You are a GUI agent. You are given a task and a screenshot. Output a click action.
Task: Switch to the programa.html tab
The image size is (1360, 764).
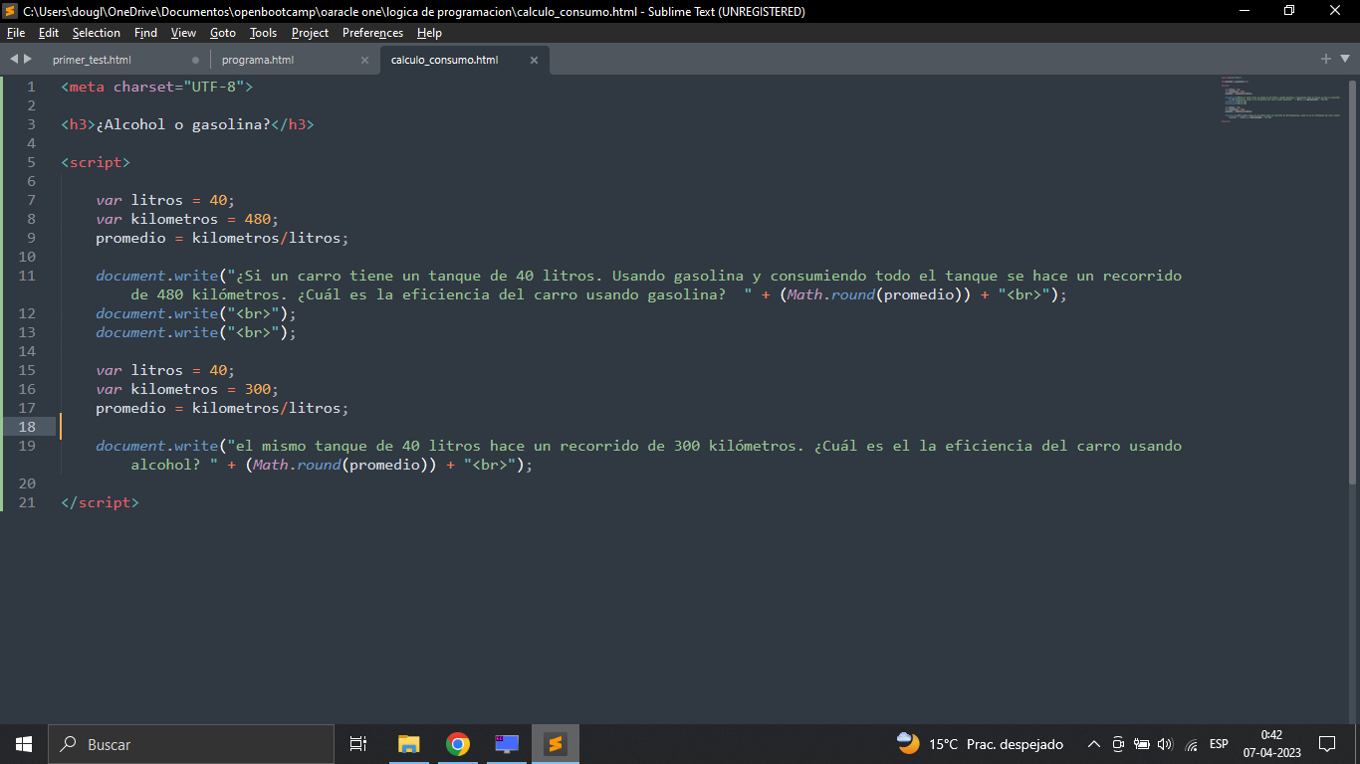[258, 60]
